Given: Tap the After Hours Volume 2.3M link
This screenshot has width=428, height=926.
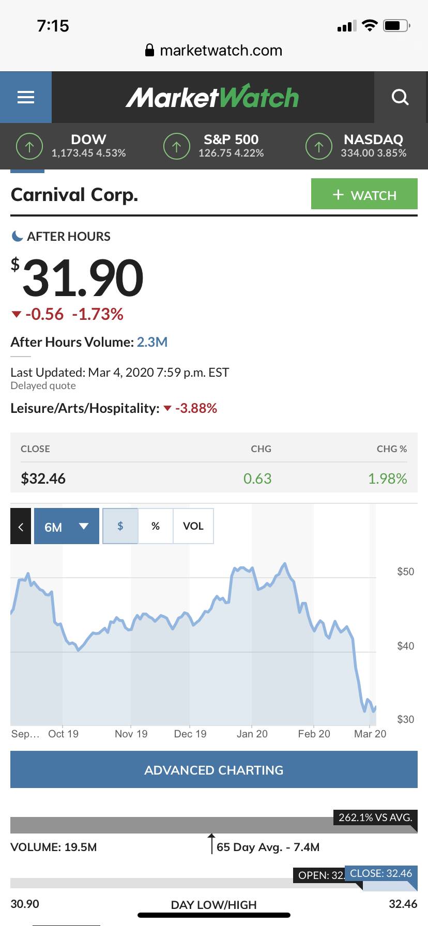Looking at the screenshot, I should (x=152, y=342).
